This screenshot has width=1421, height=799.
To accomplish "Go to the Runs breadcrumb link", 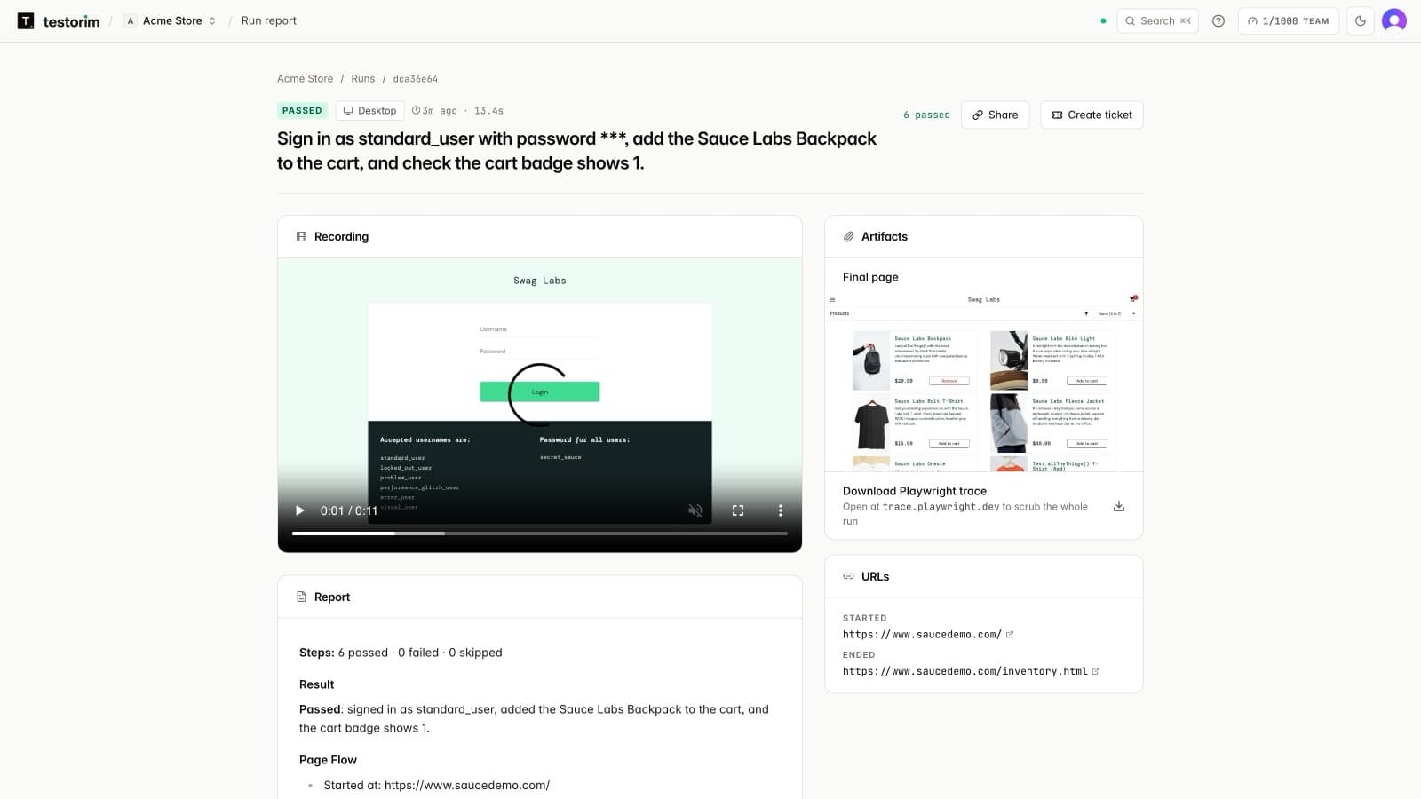I will (x=362, y=78).
